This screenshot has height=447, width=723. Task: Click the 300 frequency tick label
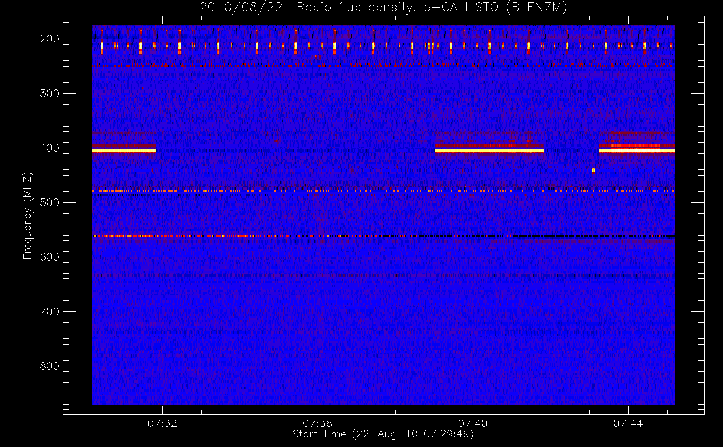tap(50, 93)
